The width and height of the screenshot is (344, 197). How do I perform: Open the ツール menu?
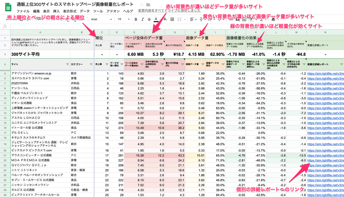[x=98, y=11]
